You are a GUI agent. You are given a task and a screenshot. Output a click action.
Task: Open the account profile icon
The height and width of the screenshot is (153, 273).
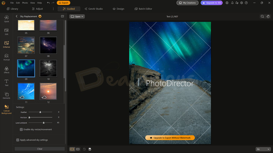point(227,3)
